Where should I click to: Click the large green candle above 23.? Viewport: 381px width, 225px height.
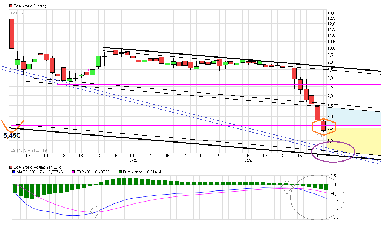[x=98, y=61]
